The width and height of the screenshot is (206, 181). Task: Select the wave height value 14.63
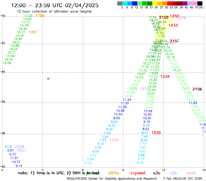pyautogui.click(x=172, y=60)
